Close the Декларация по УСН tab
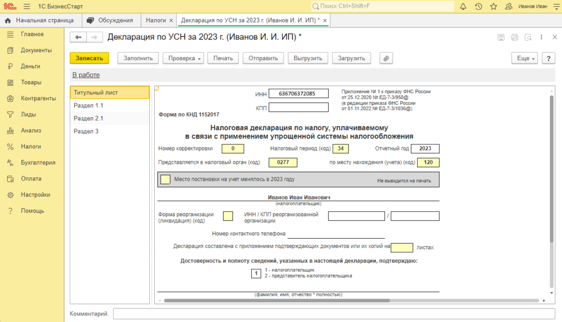 click(x=325, y=21)
